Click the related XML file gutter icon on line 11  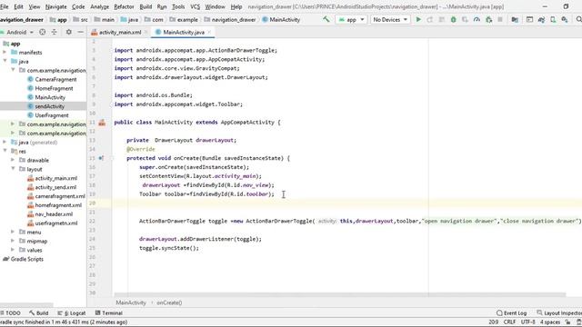pyautogui.click(x=102, y=123)
